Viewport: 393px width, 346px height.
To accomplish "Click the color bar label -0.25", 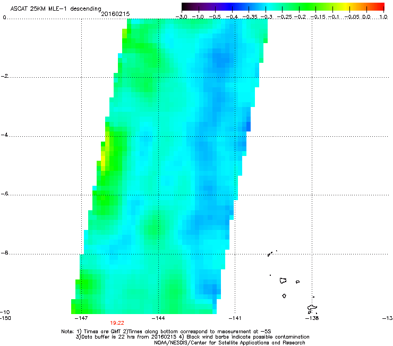I will [x=285, y=17].
